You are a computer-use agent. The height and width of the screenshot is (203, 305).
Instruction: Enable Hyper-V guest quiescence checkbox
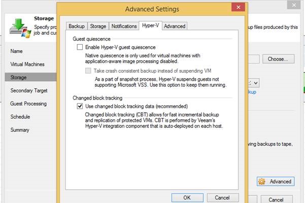(x=79, y=47)
